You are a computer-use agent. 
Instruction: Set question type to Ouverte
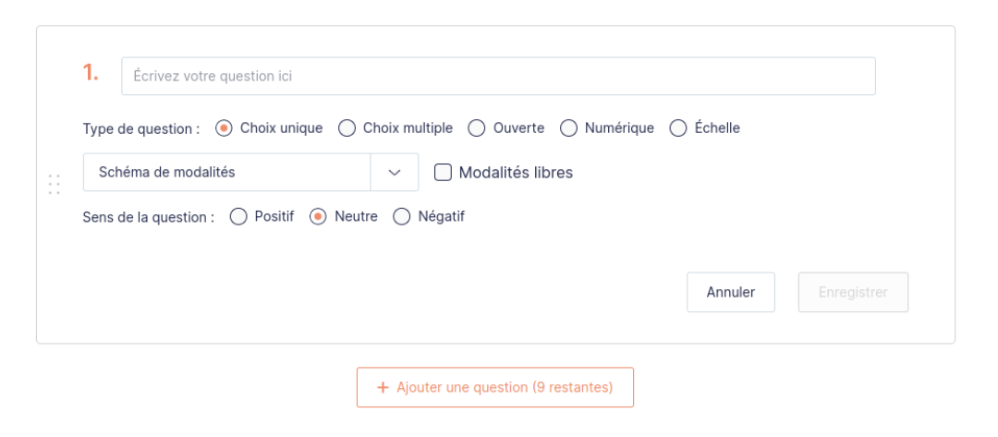tap(477, 128)
